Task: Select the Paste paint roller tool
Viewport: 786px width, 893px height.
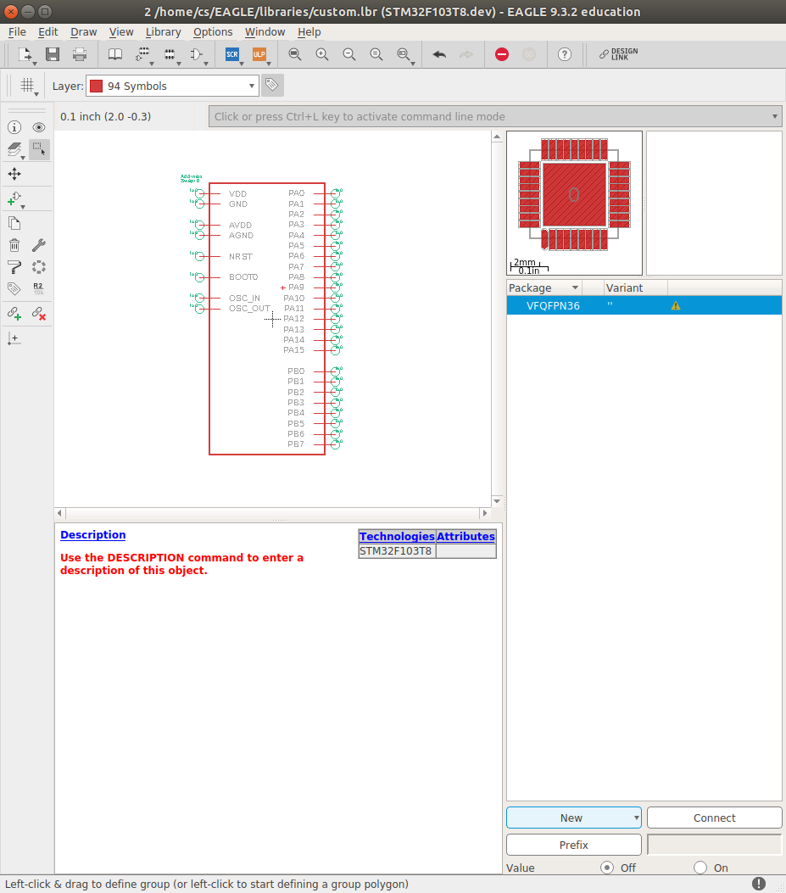Action: 14,267
